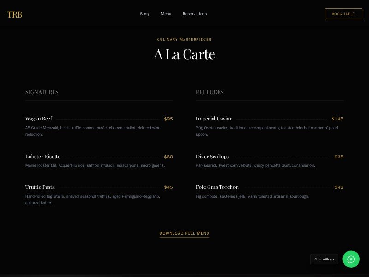Select the Lobster Risotto dish title
This screenshot has height=277, width=369.
pos(43,157)
